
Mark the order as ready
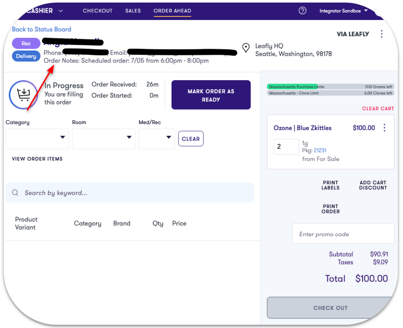(211, 95)
